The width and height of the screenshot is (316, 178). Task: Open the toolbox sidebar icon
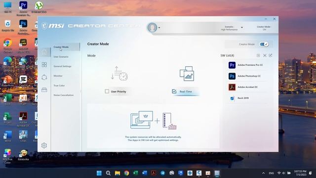(x=44, y=89)
